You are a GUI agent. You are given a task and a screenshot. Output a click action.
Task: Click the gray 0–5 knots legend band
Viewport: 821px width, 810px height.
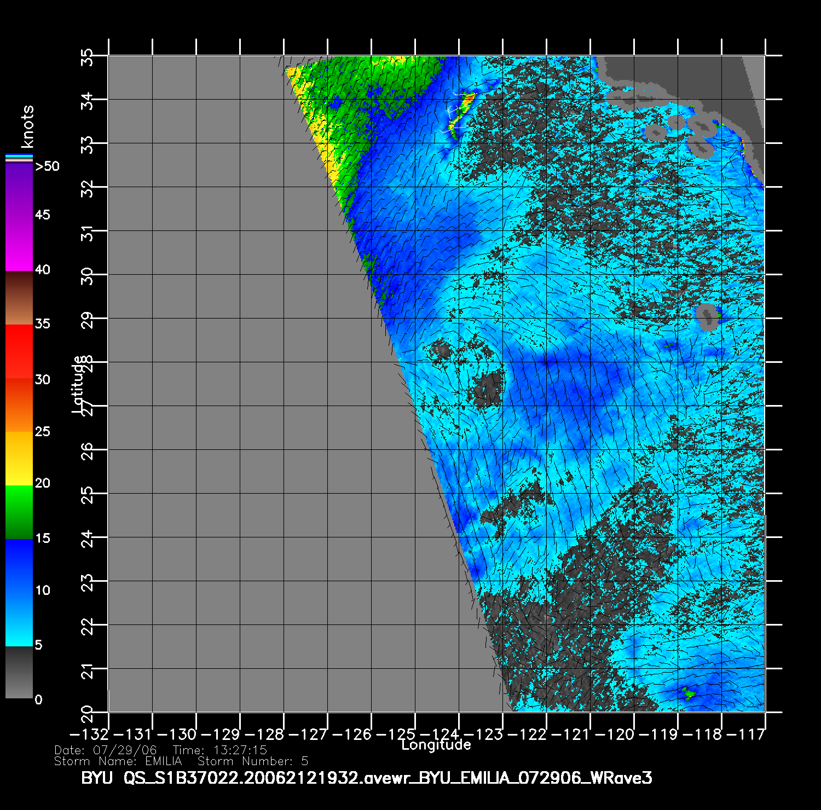pyautogui.click(x=19, y=672)
